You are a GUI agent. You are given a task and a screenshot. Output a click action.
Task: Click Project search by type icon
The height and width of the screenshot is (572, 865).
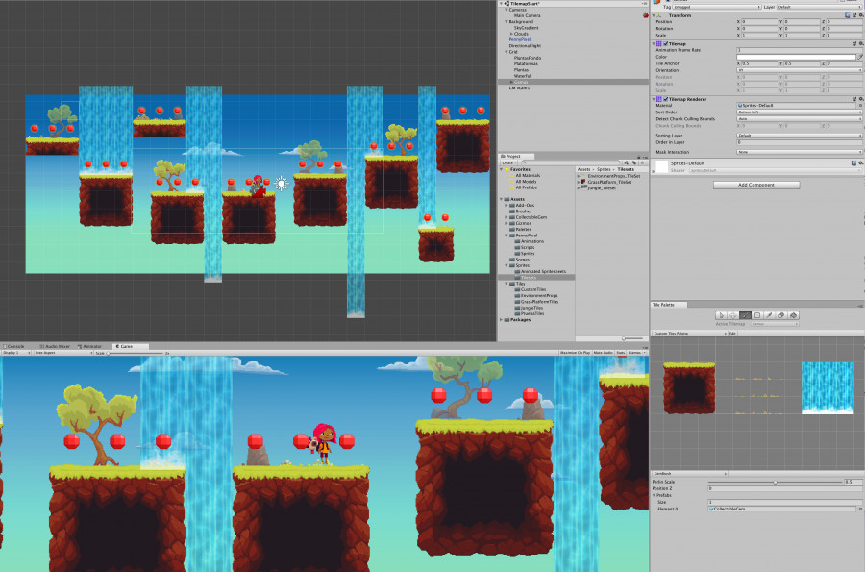[x=626, y=162]
